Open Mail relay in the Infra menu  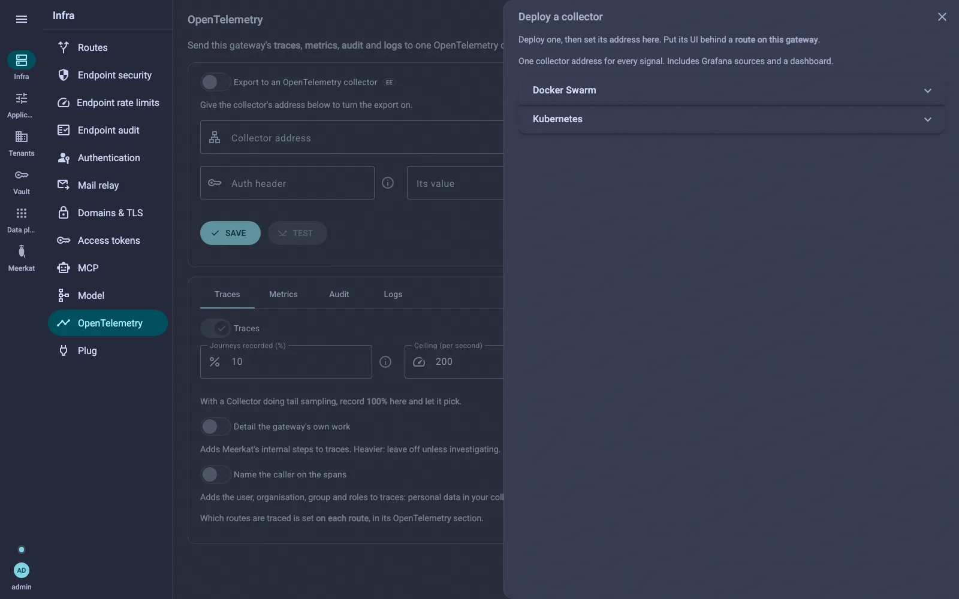click(108, 185)
